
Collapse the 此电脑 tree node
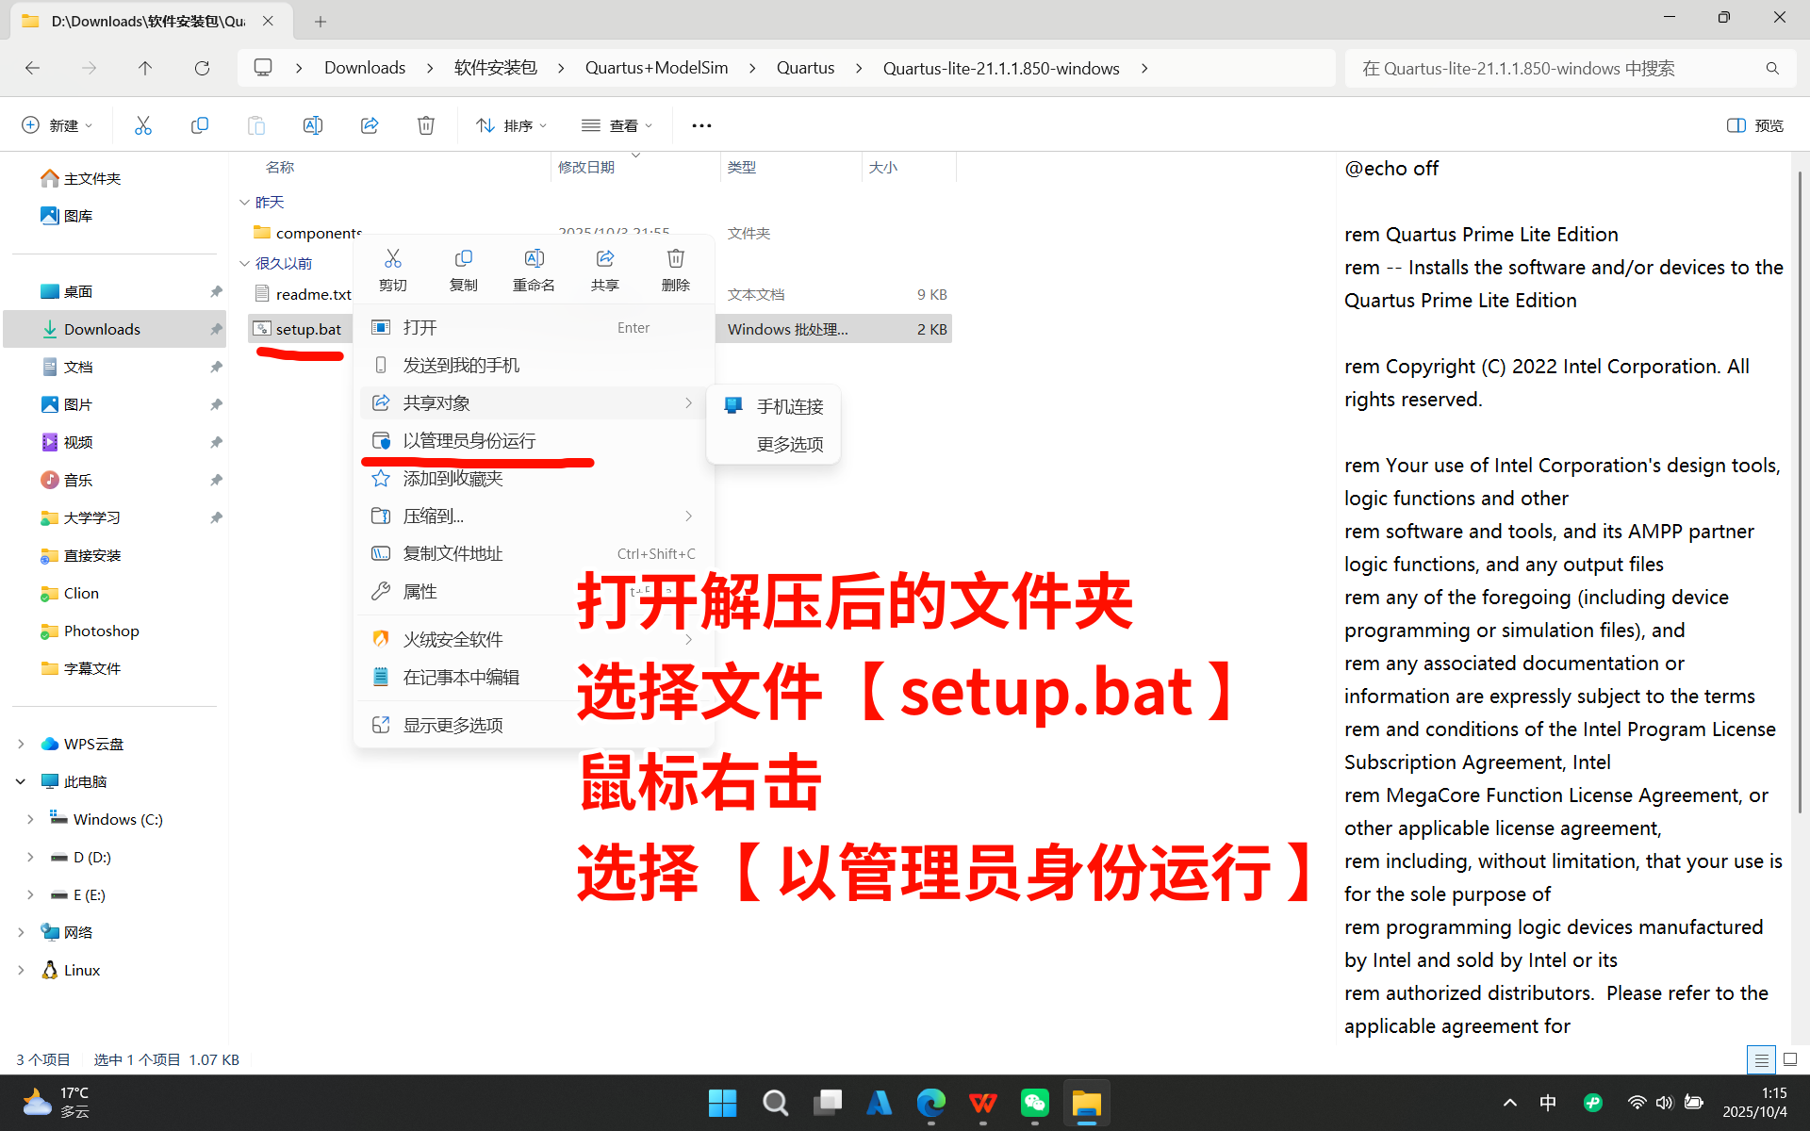click(21, 782)
